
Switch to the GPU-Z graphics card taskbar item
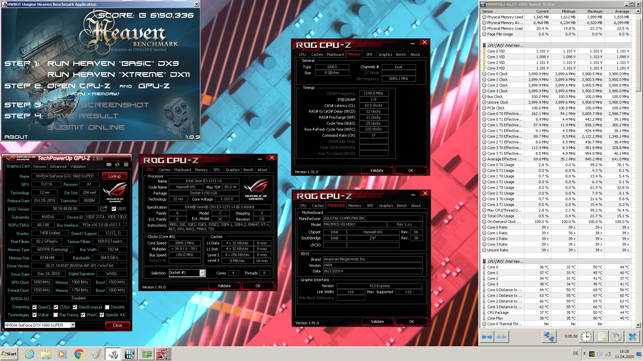click(x=146, y=354)
